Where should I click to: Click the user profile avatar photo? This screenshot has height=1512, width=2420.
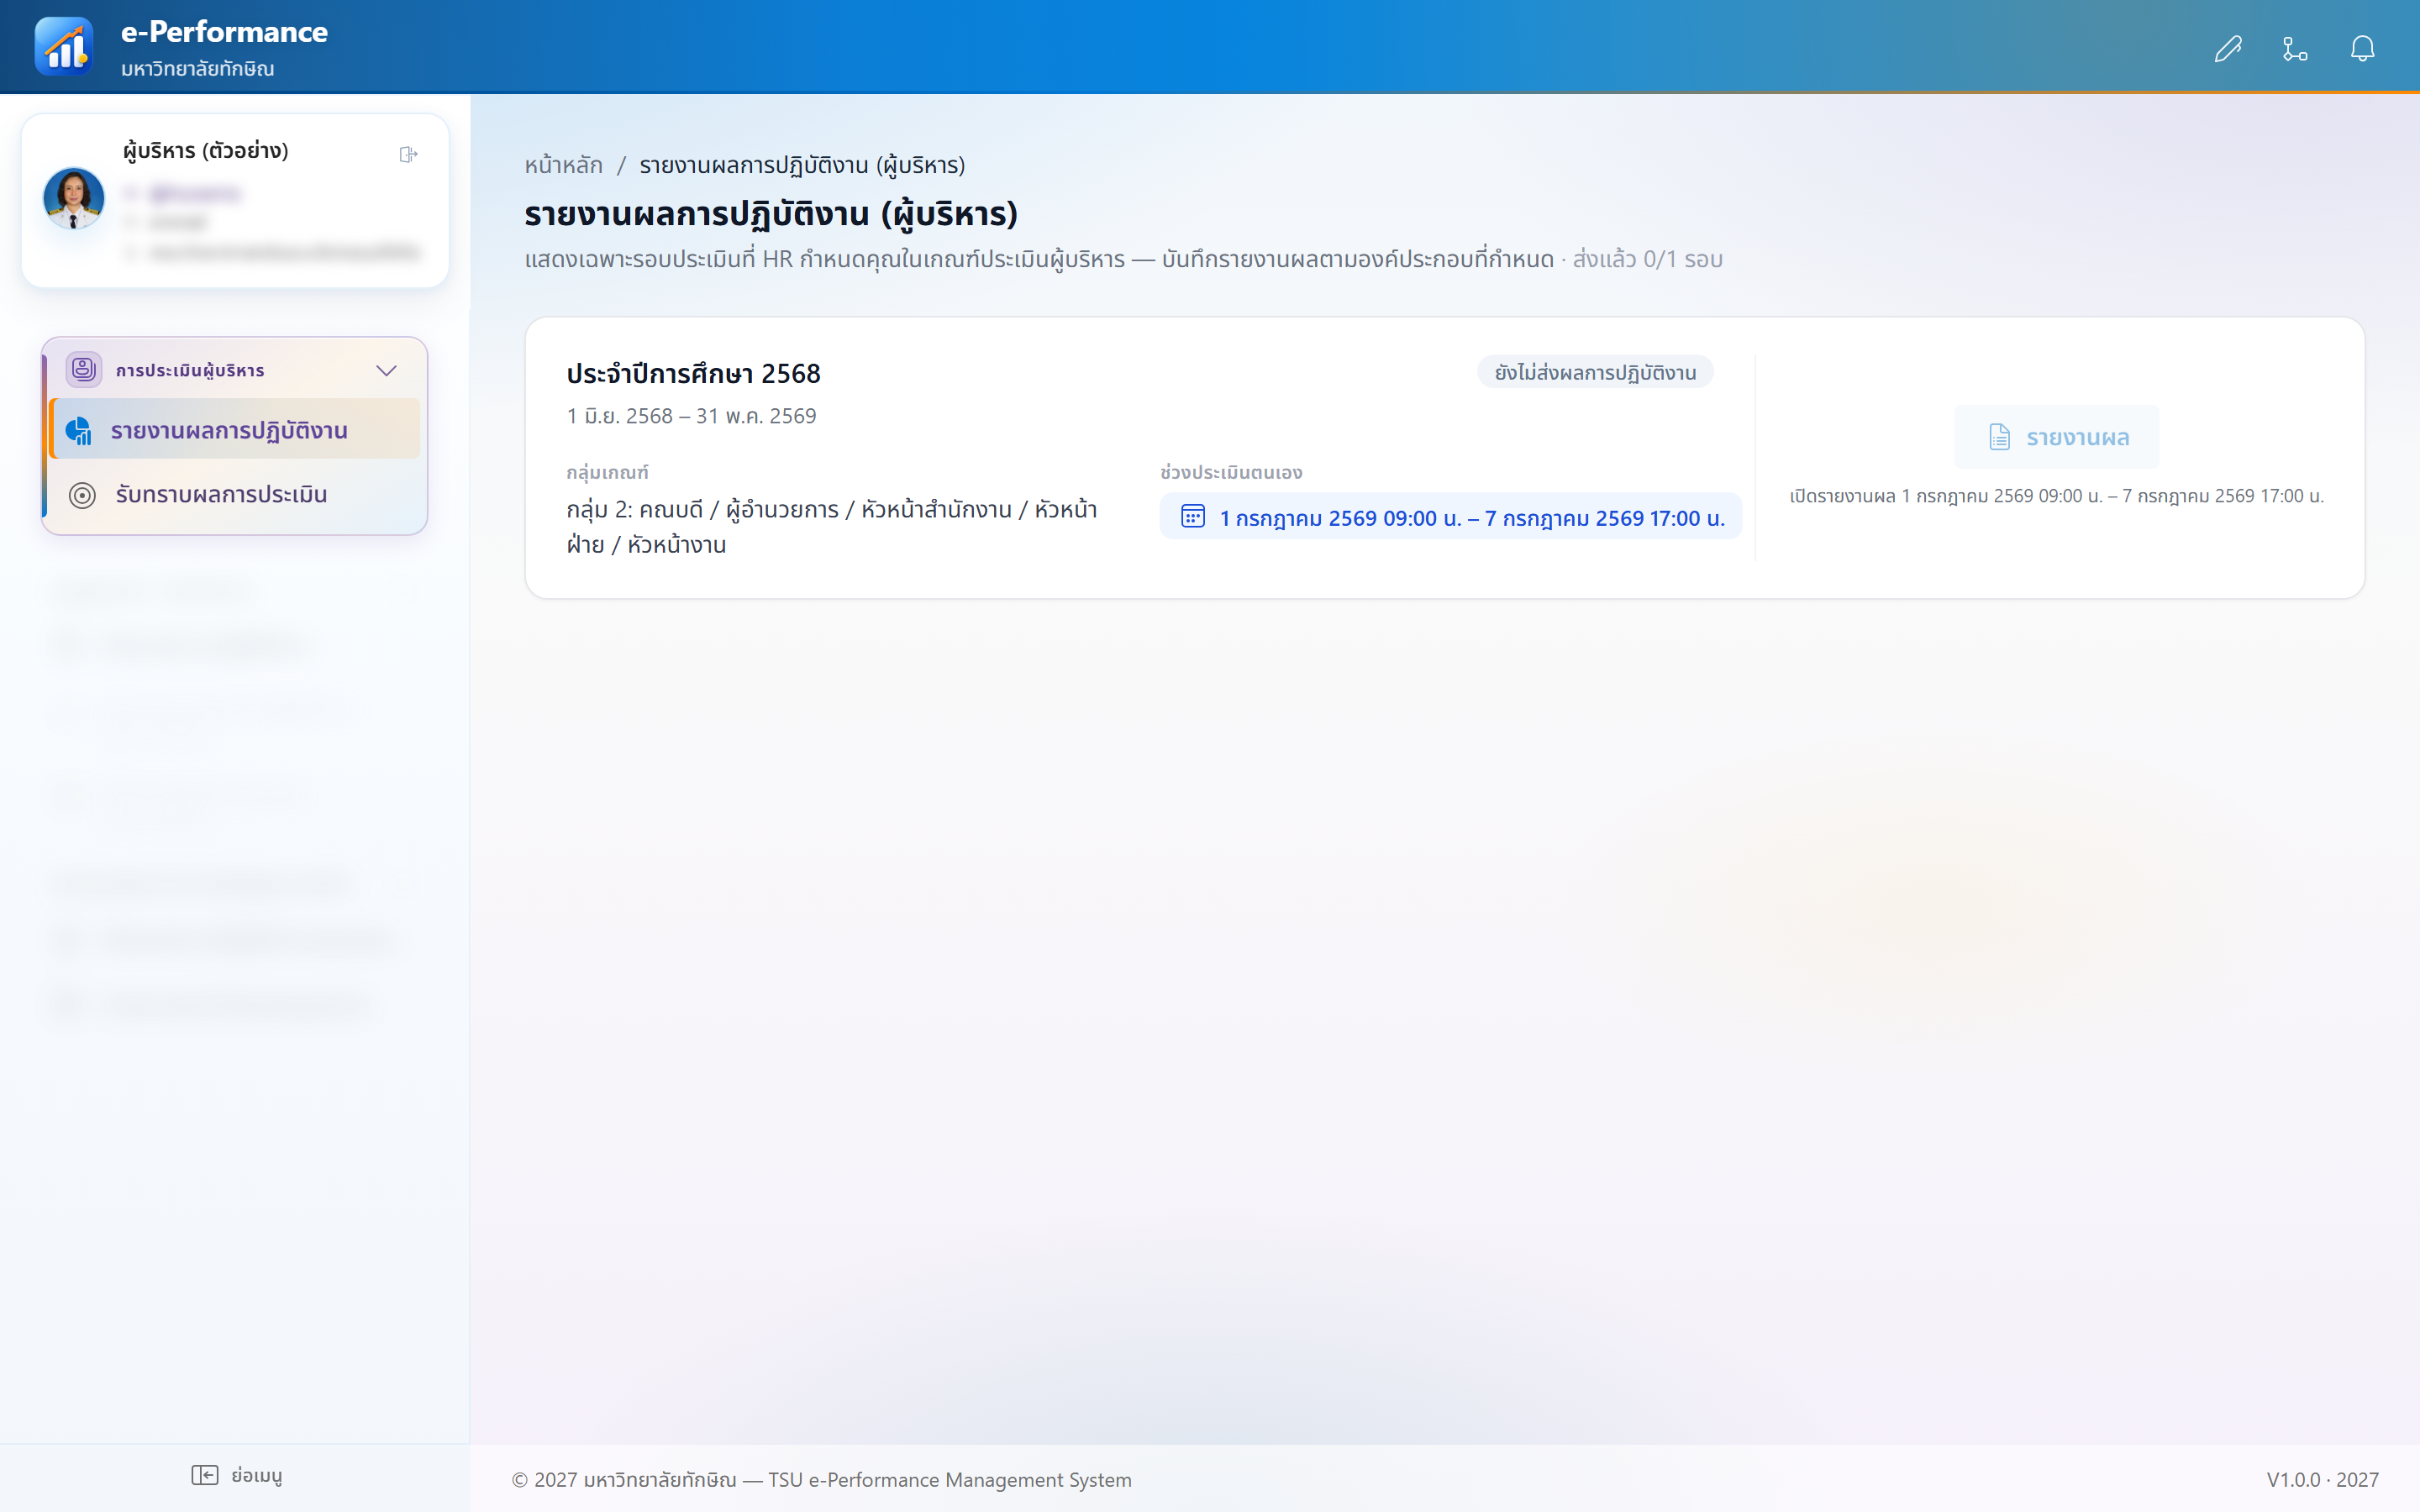[74, 198]
